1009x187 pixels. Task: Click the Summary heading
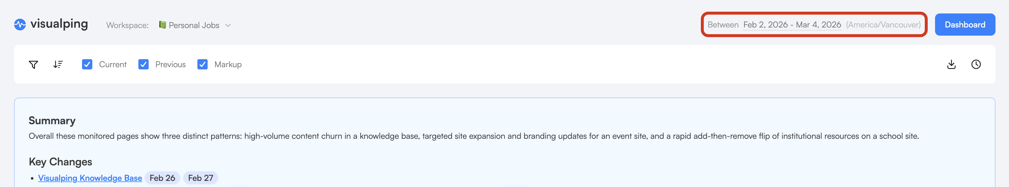point(52,121)
